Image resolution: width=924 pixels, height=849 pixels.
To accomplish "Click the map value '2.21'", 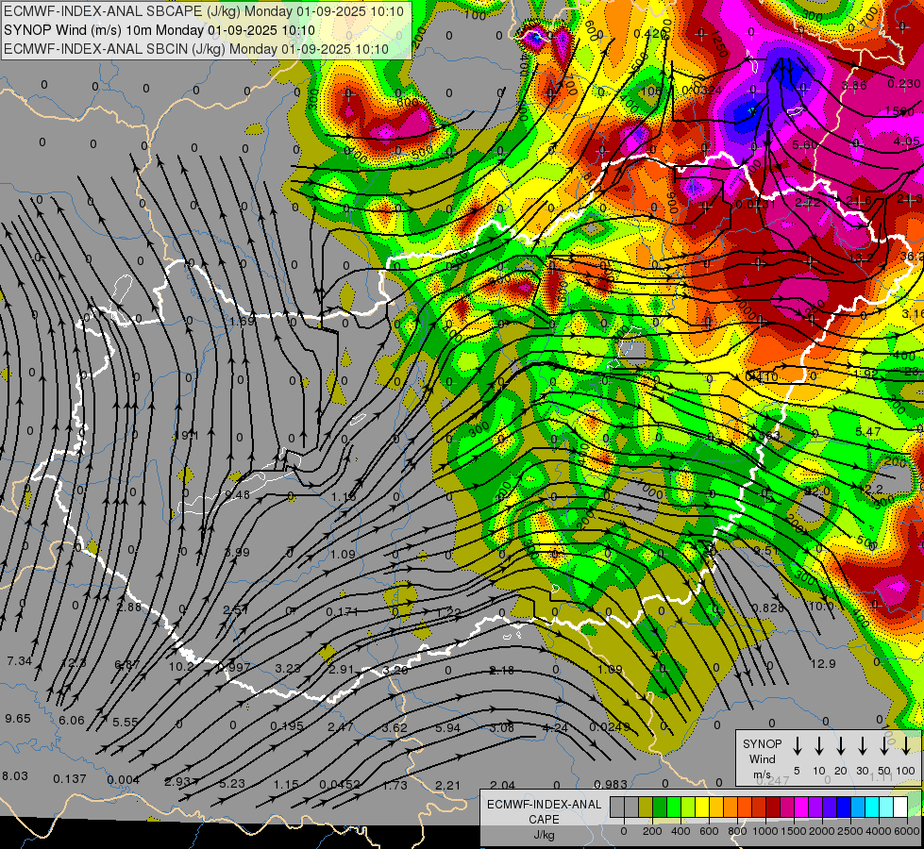I will 447,785.
